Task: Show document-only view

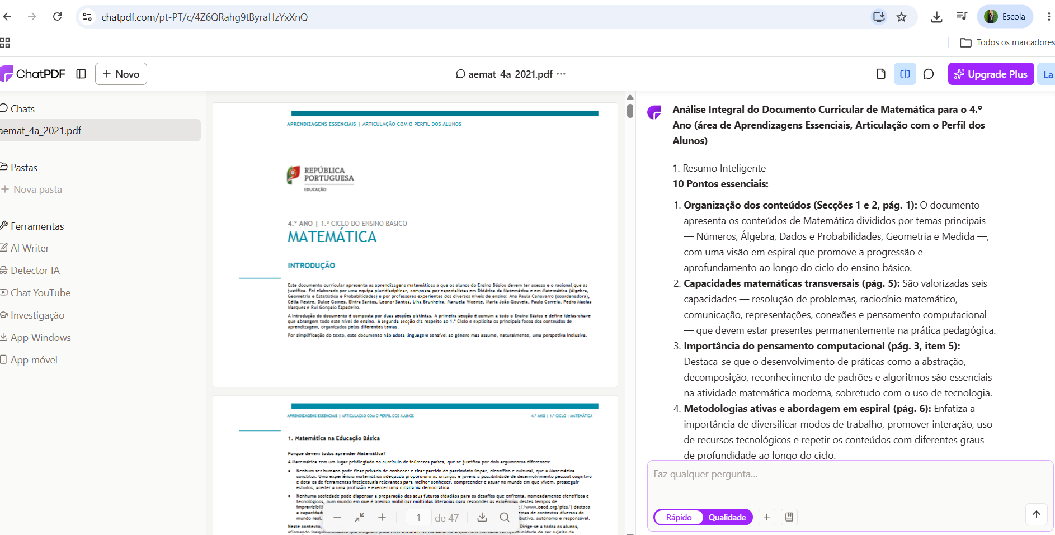Action: 881,74
